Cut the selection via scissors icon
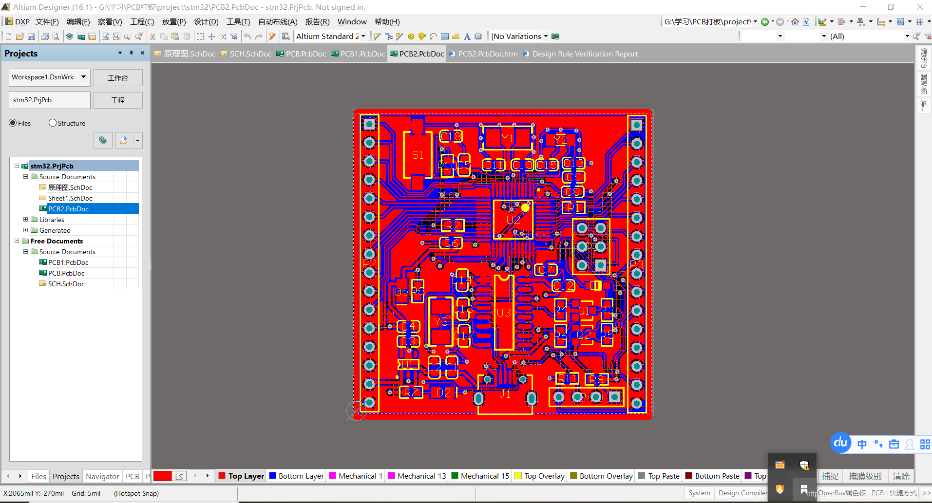Viewport: 932px width, 503px height. point(152,37)
